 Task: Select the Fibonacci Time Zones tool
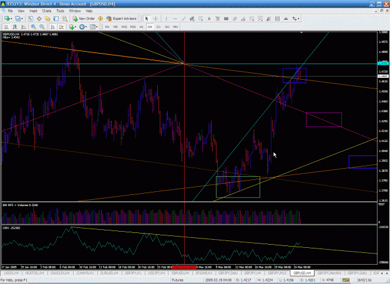(x=277, y=19)
